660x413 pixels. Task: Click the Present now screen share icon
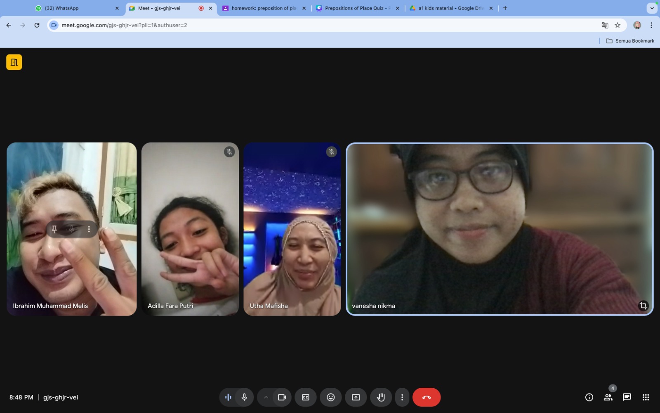click(356, 397)
